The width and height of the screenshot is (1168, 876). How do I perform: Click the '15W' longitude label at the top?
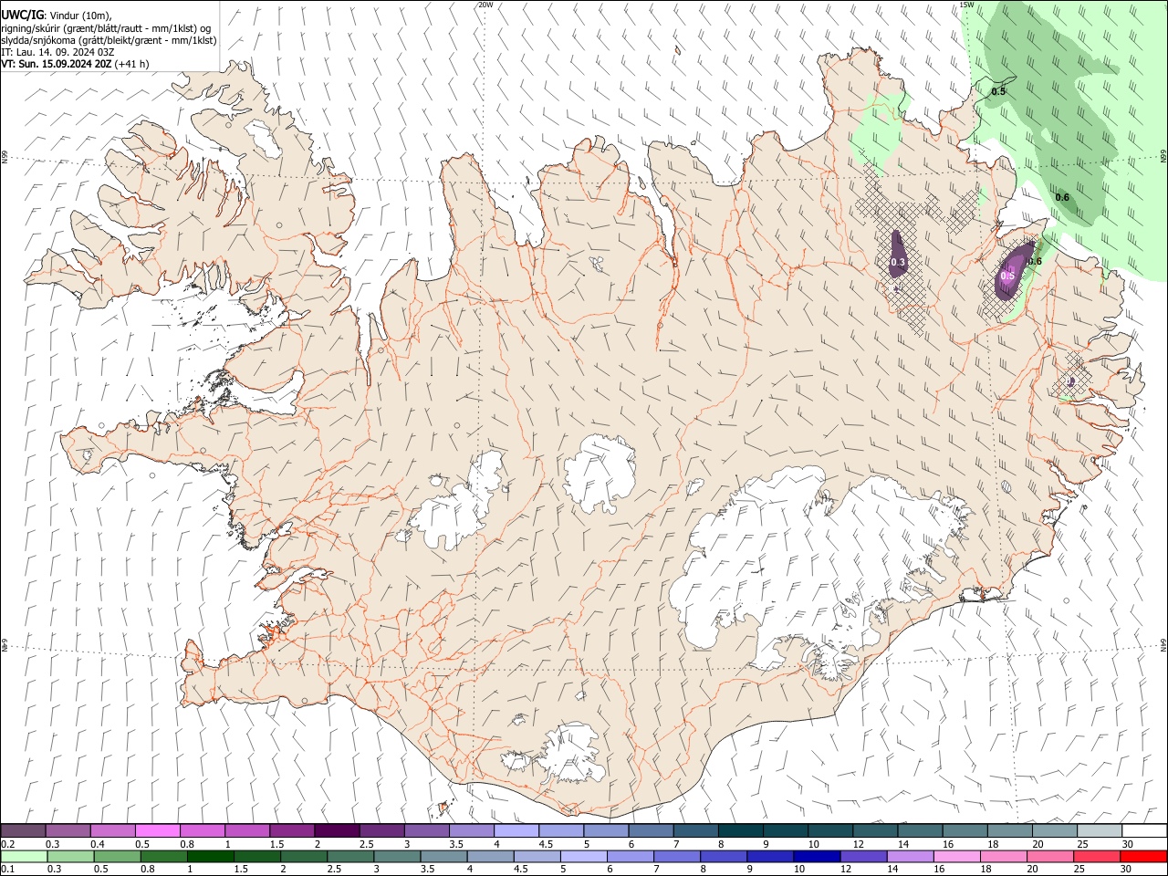coord(966,5)
